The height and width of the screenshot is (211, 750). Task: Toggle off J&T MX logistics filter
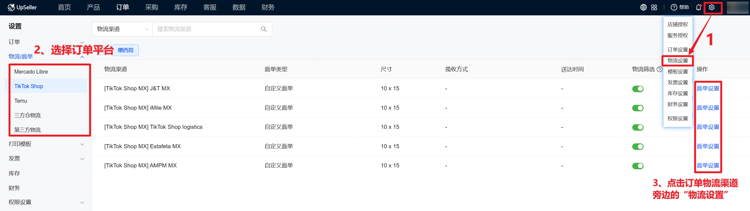coord(638,89)
